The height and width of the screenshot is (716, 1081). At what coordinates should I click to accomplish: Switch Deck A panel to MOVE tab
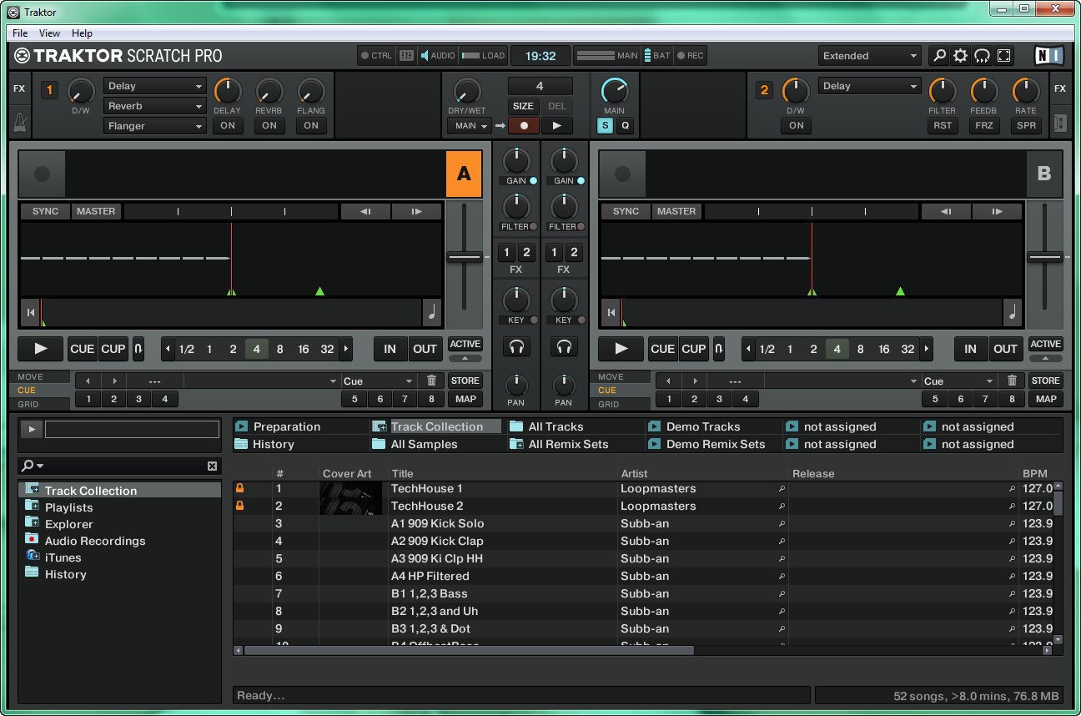[40, 376]
